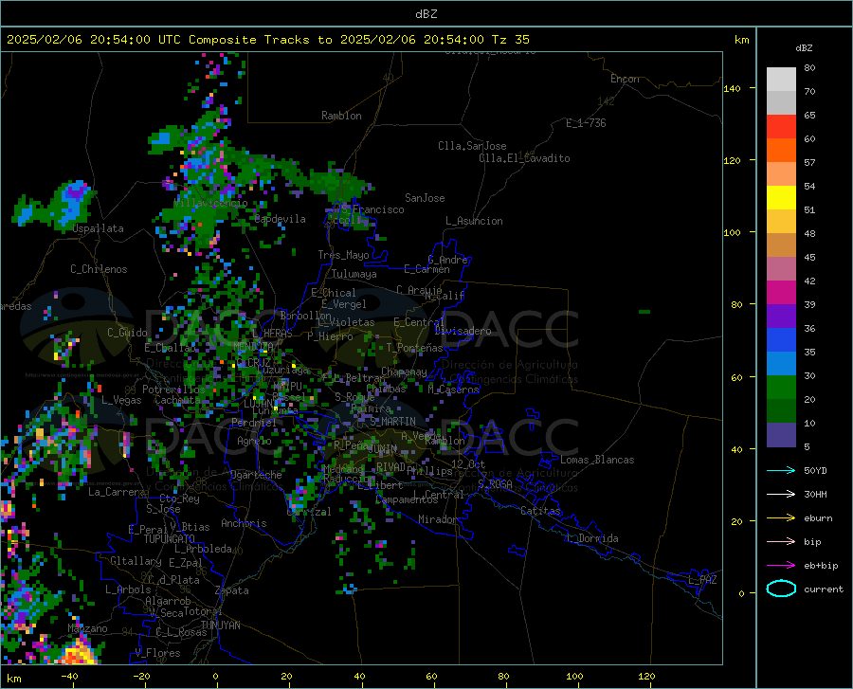Click the cyan 50YD track arrow
The height and width of the screenshot is (689, 853).
781,470
